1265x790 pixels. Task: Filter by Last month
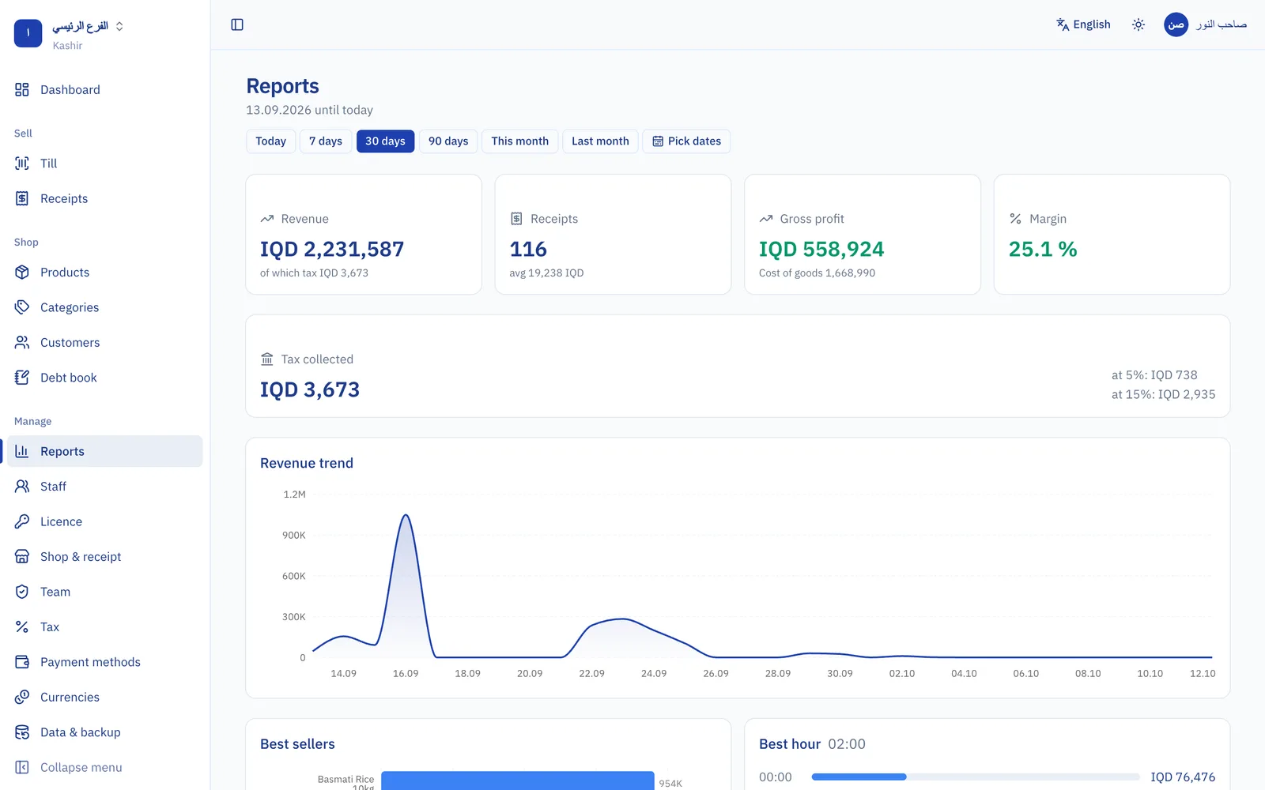pos(600,141)
